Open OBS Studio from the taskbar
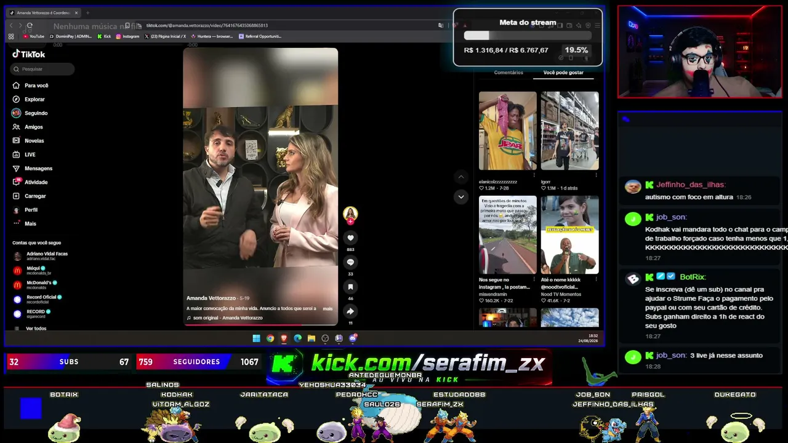 [325, 338]
